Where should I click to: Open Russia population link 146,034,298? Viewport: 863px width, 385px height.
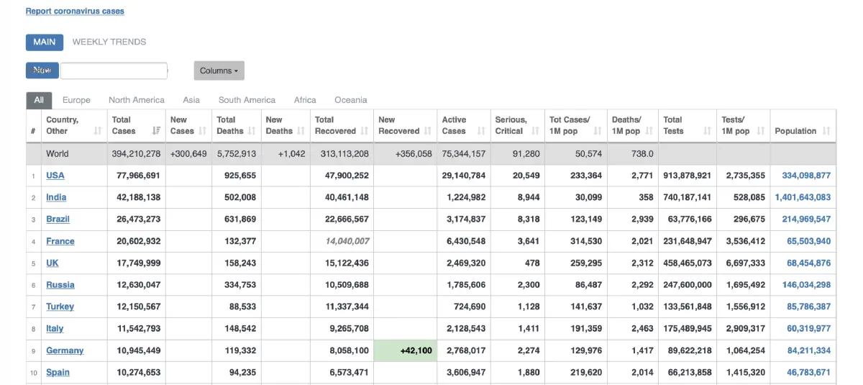(x=806, y=284)
